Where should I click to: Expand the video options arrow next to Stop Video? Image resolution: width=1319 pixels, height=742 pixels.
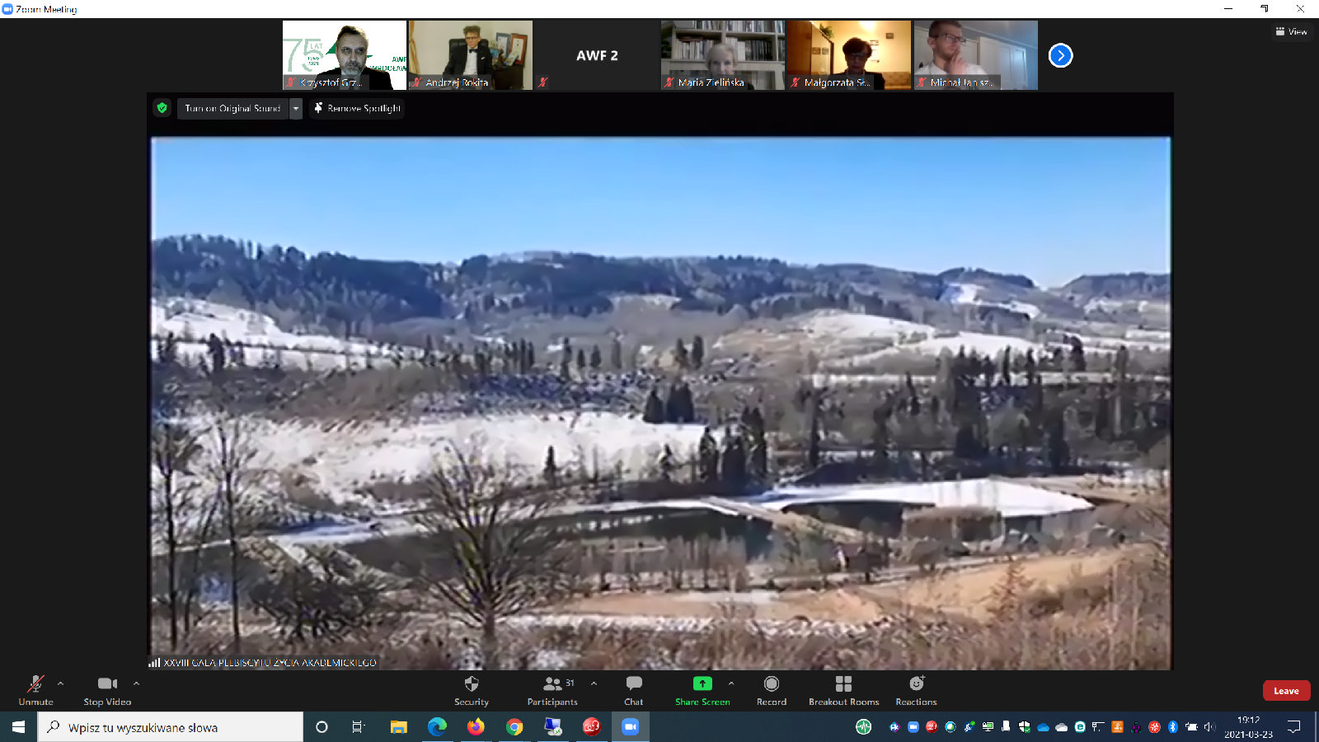click(x=136, y=683)
